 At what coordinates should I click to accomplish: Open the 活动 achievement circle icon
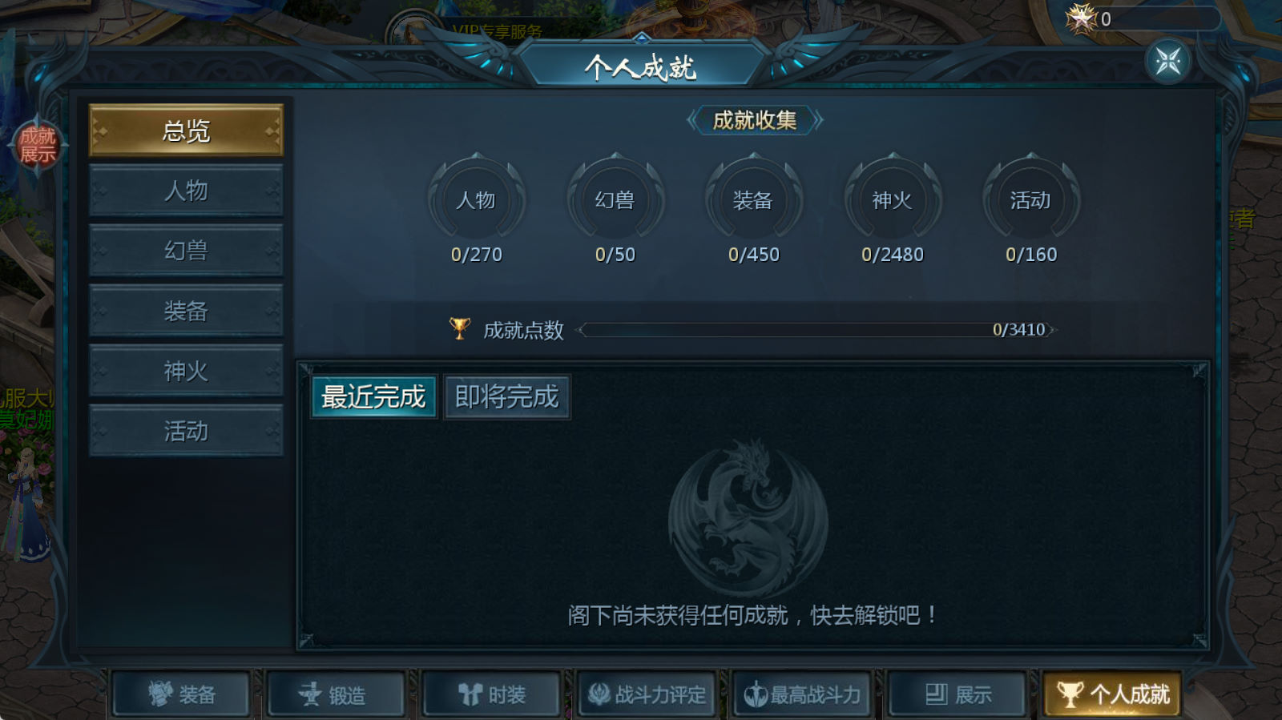(1030, 199)
